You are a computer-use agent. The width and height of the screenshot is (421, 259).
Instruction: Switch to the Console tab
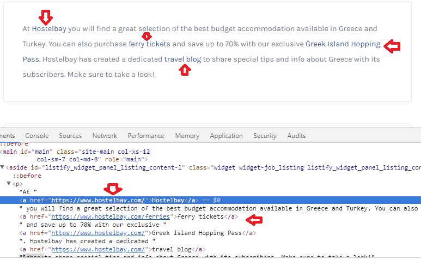pos(37,136)
